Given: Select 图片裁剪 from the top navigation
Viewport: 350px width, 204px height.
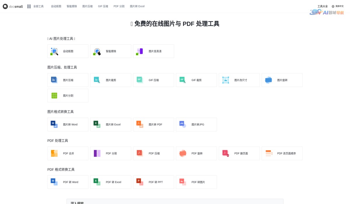Looking at the screenshot, I should (111, 80).
